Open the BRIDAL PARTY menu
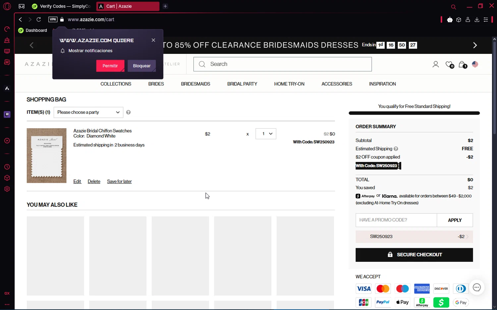 pyautogui.click(x=242, y=84)
